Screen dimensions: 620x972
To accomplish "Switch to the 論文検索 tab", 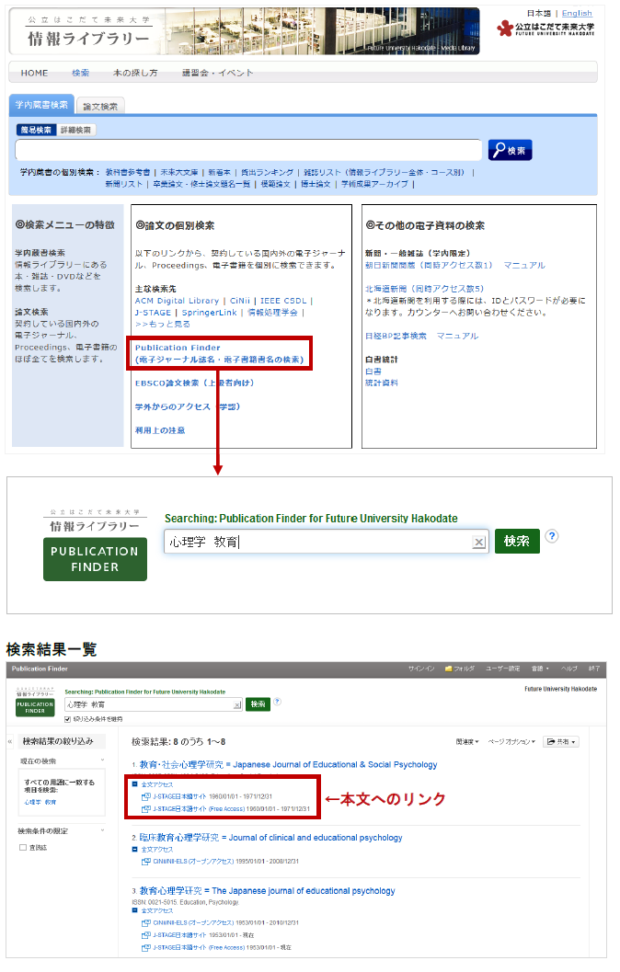I will click(100, 107).
